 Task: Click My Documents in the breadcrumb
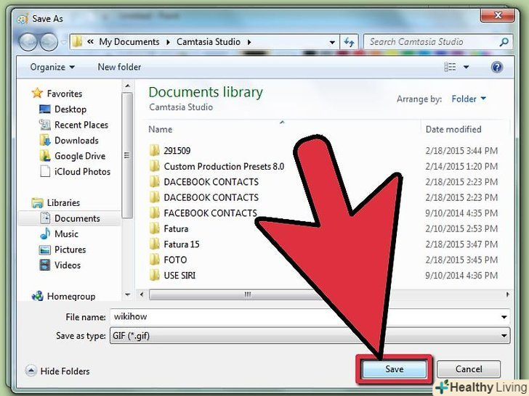pyautogui.click(x=129, y=42)
